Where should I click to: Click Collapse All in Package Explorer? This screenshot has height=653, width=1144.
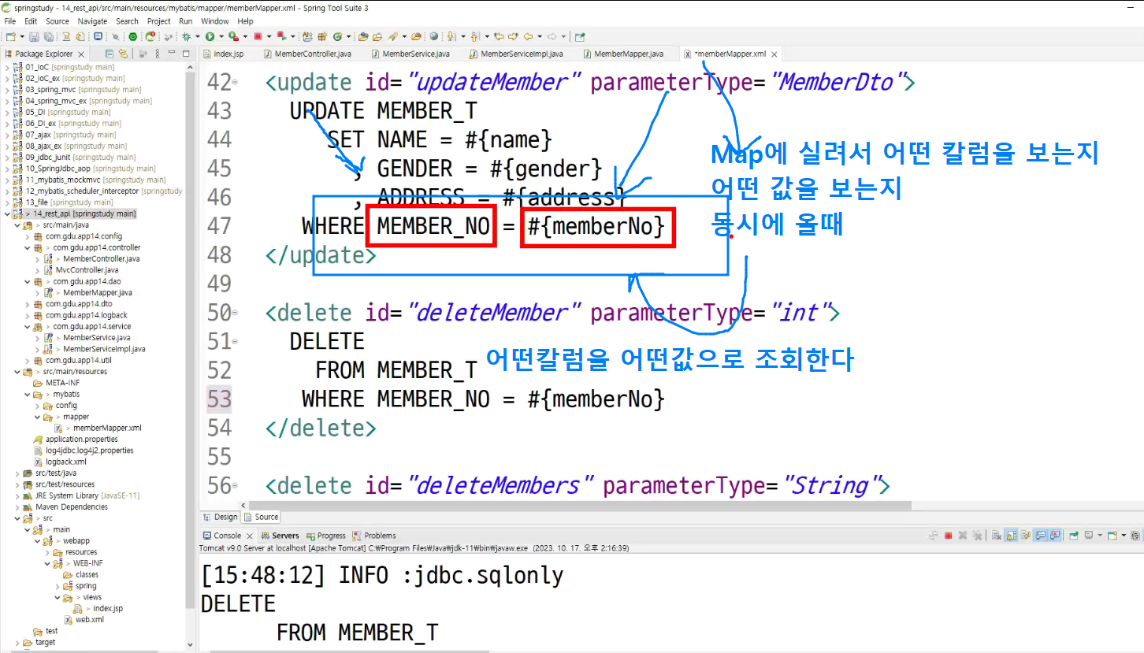point(110,54)
